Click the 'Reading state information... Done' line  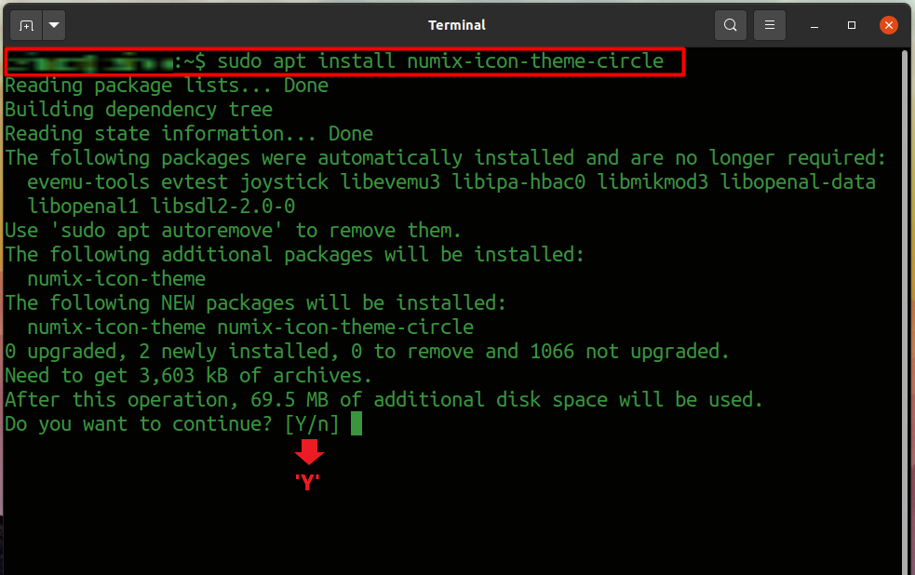point(188,134)
